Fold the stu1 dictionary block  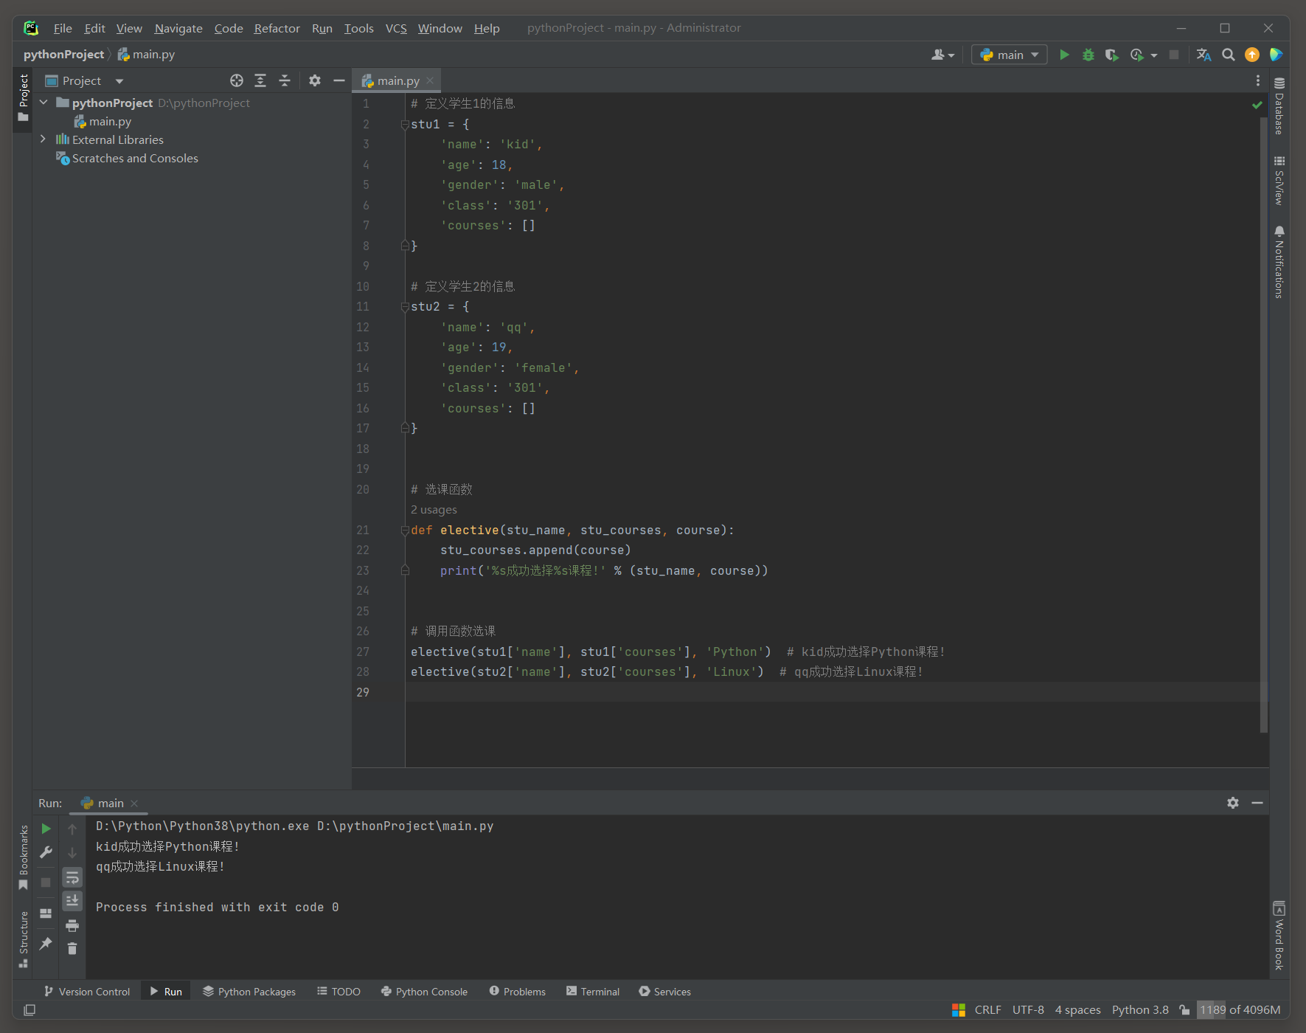coord(405,124)
